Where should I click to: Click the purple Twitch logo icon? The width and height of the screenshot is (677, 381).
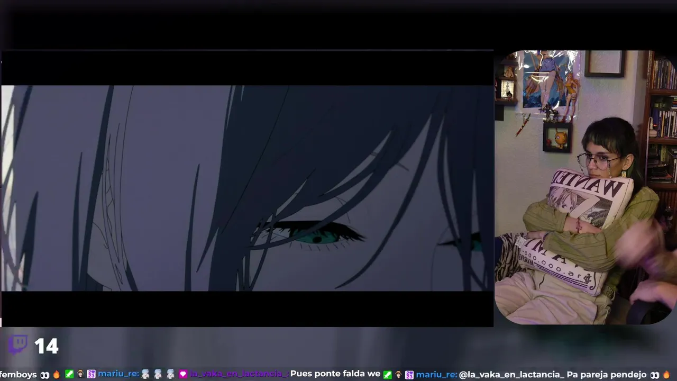coord(17,344)
